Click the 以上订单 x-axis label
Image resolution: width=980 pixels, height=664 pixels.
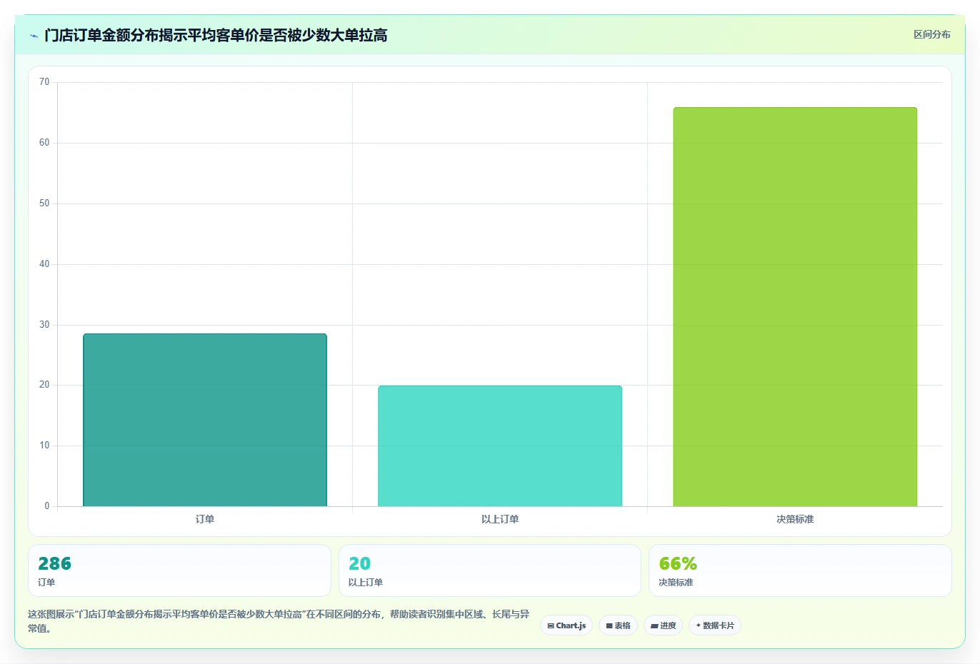click(x=500, y=519)
